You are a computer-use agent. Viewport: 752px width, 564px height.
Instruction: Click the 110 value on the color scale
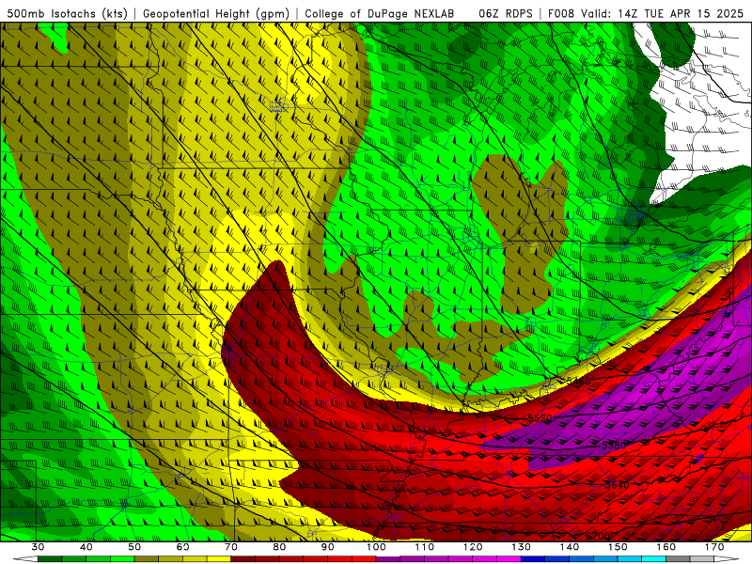point(425,547)
